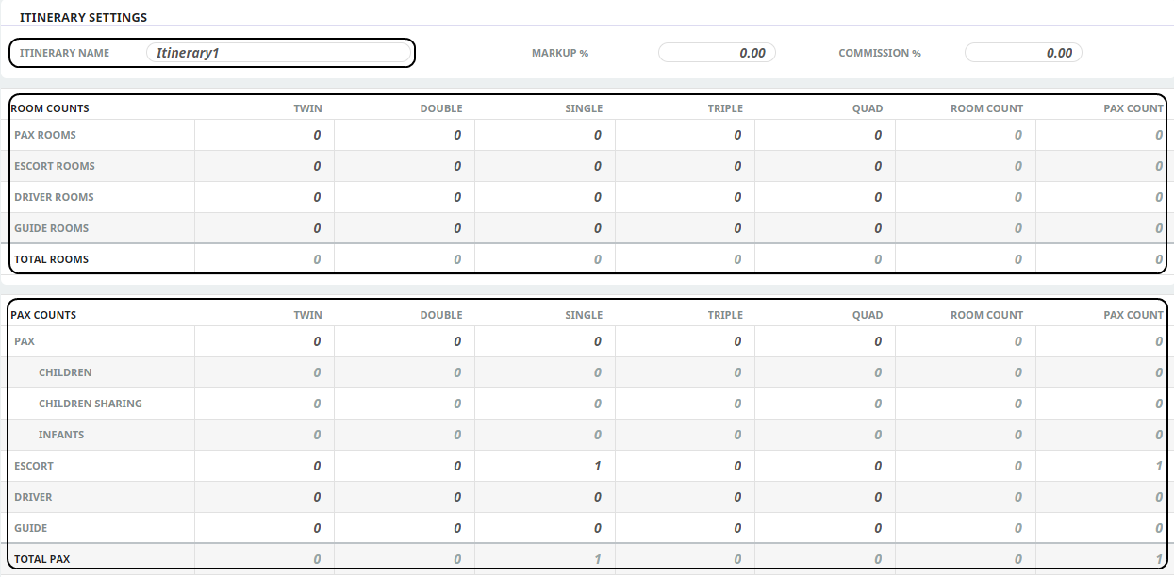Click the Infants row Double cell
1174x577 pixels.
point(405,435)
